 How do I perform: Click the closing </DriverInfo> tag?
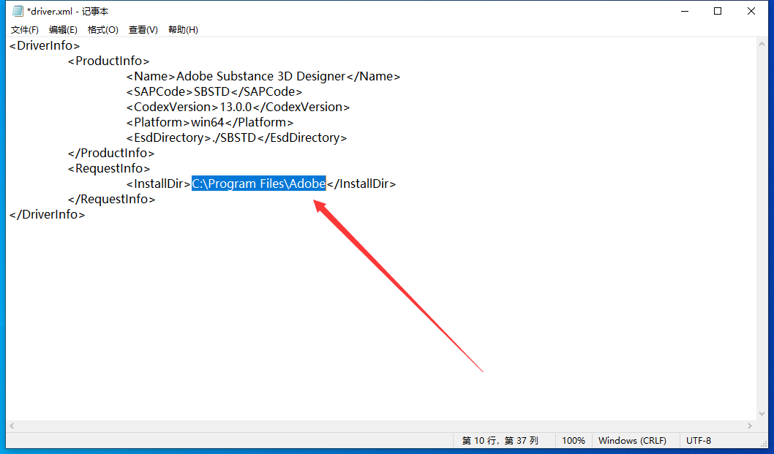tap(47, 214)
